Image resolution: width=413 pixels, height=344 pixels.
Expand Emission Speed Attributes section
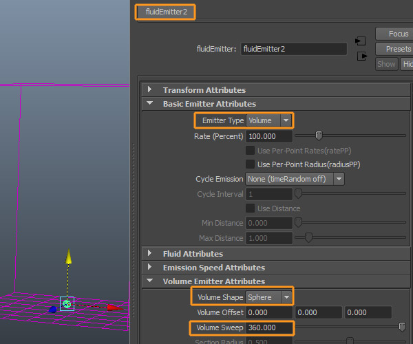tap(149, 267)
